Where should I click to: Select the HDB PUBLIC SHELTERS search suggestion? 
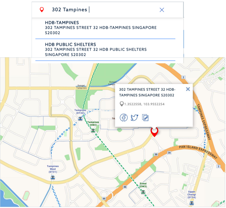[x=105, y=49]
